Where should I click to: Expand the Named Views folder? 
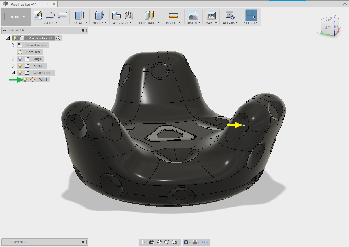point(13,45)
